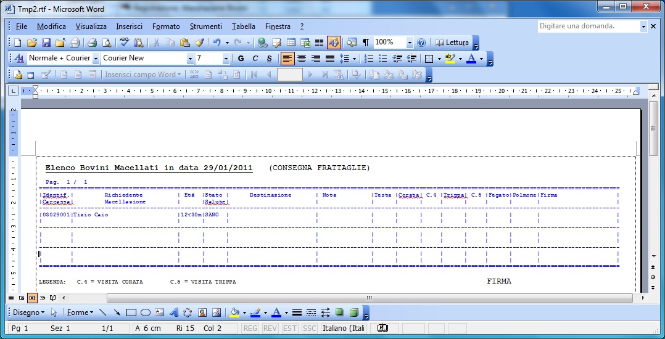The width and height of the screenshot is (665, 339).
Task: Set text columns layout
Action: [320, 43]
